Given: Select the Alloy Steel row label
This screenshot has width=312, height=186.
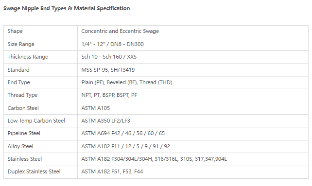Looking at the screenshot, I should [20, 146].
